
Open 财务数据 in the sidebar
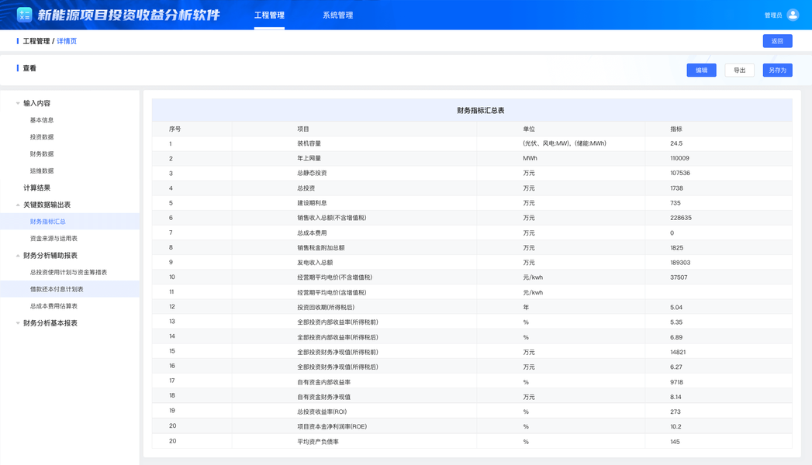(x=42, y=153)
